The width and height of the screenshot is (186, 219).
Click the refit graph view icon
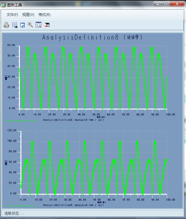[x=39, y=25]
